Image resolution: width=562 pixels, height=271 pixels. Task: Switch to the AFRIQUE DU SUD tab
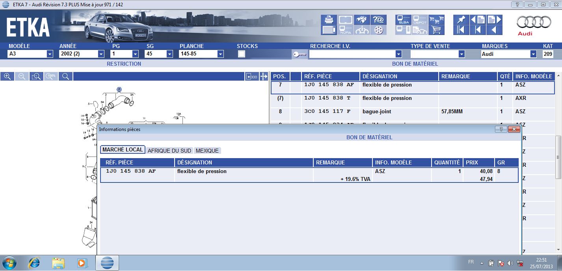pos(169,151)
